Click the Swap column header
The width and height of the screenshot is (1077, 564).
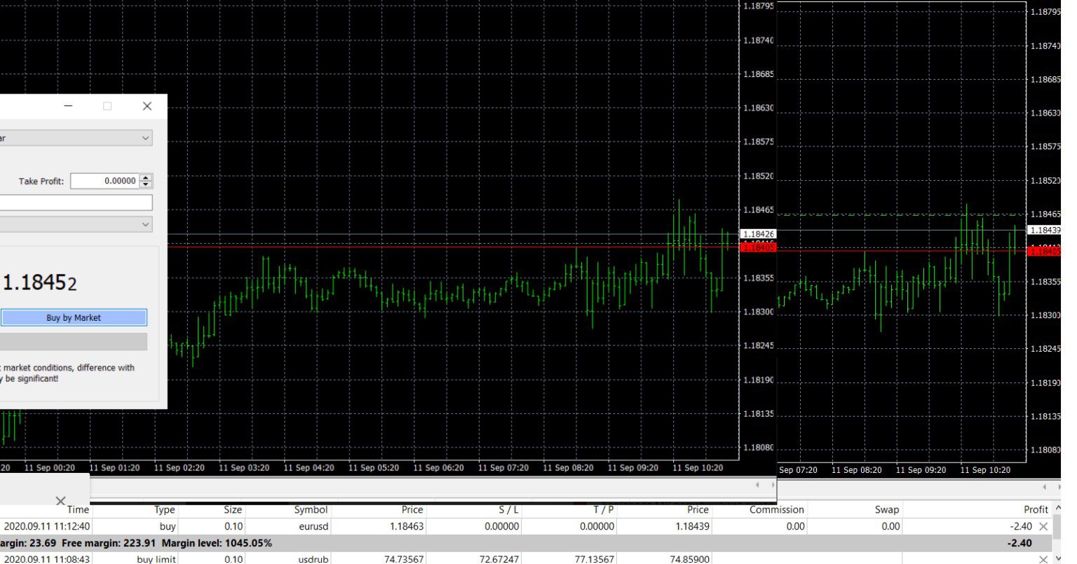(887, 509)
